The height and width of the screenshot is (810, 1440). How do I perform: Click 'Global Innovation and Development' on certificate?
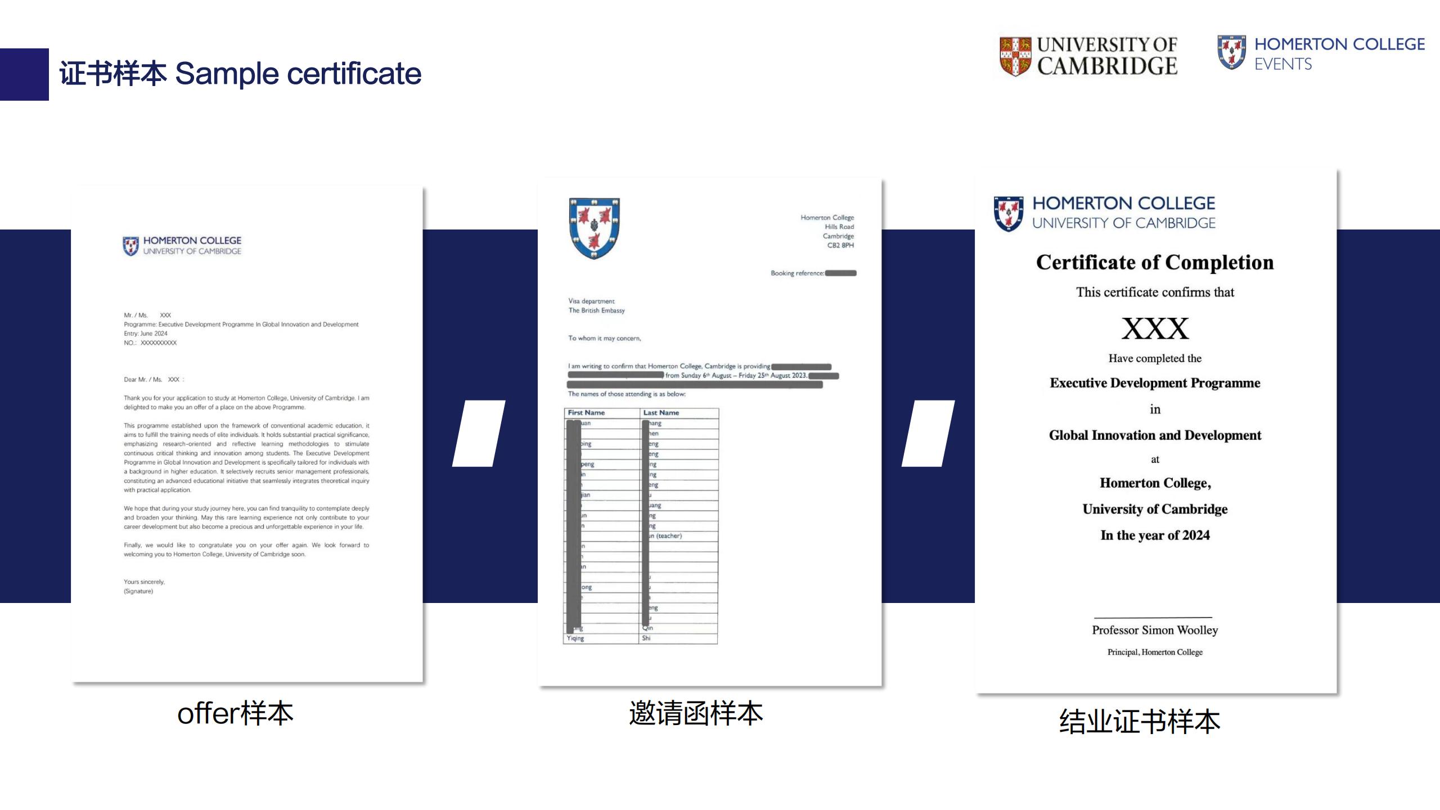1155,435
